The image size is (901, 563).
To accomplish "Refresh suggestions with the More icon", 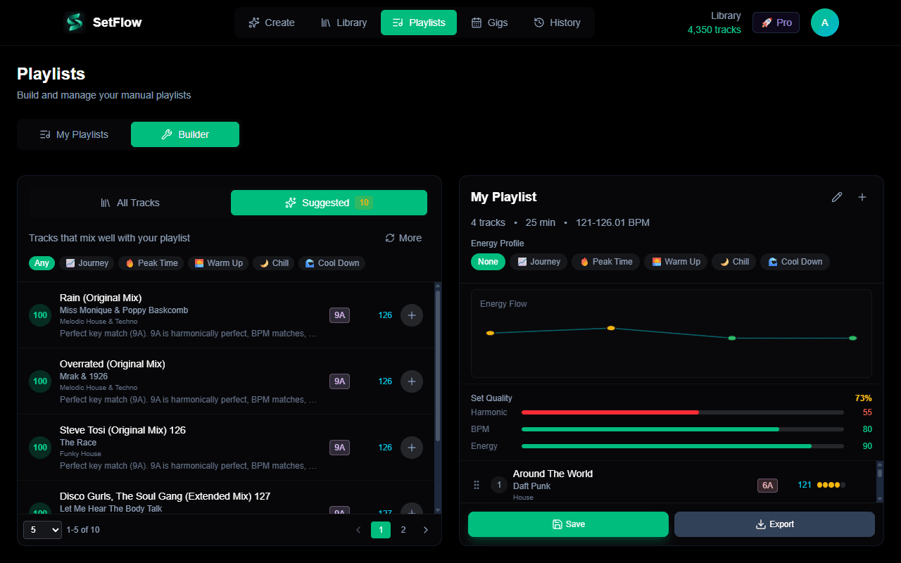I will (390, 238).
